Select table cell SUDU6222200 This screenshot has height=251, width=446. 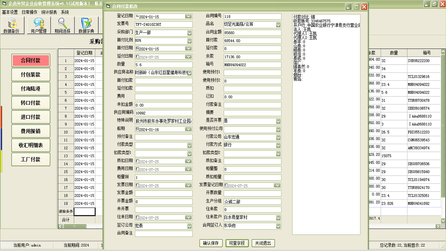424,61
